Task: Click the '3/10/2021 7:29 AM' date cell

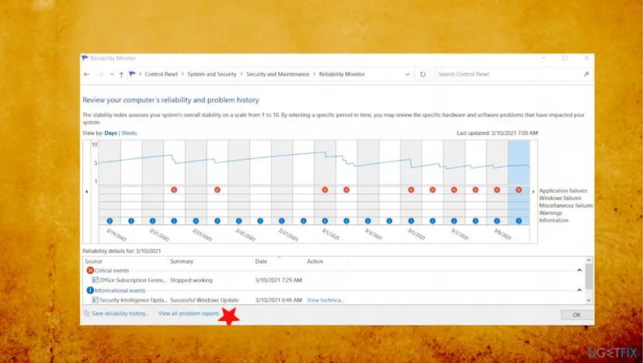Action: pyautogui.click(x=279, y=280)
